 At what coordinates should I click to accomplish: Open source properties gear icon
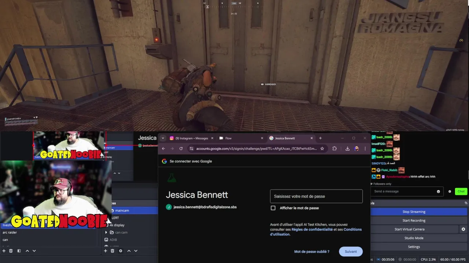click(121, 251)
